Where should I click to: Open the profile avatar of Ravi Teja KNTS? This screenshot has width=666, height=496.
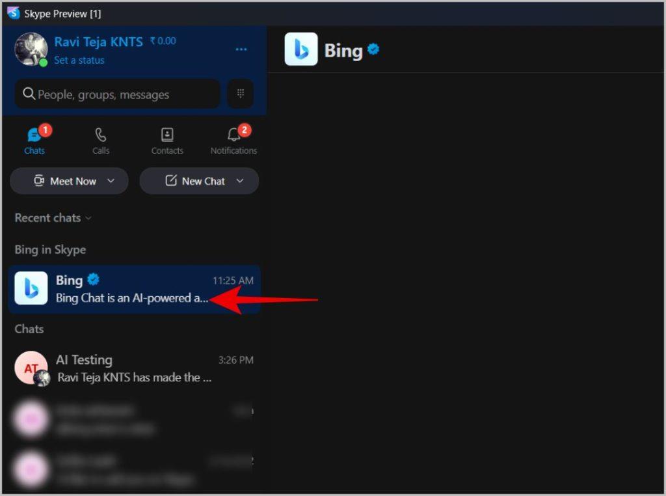coord(31,49)
